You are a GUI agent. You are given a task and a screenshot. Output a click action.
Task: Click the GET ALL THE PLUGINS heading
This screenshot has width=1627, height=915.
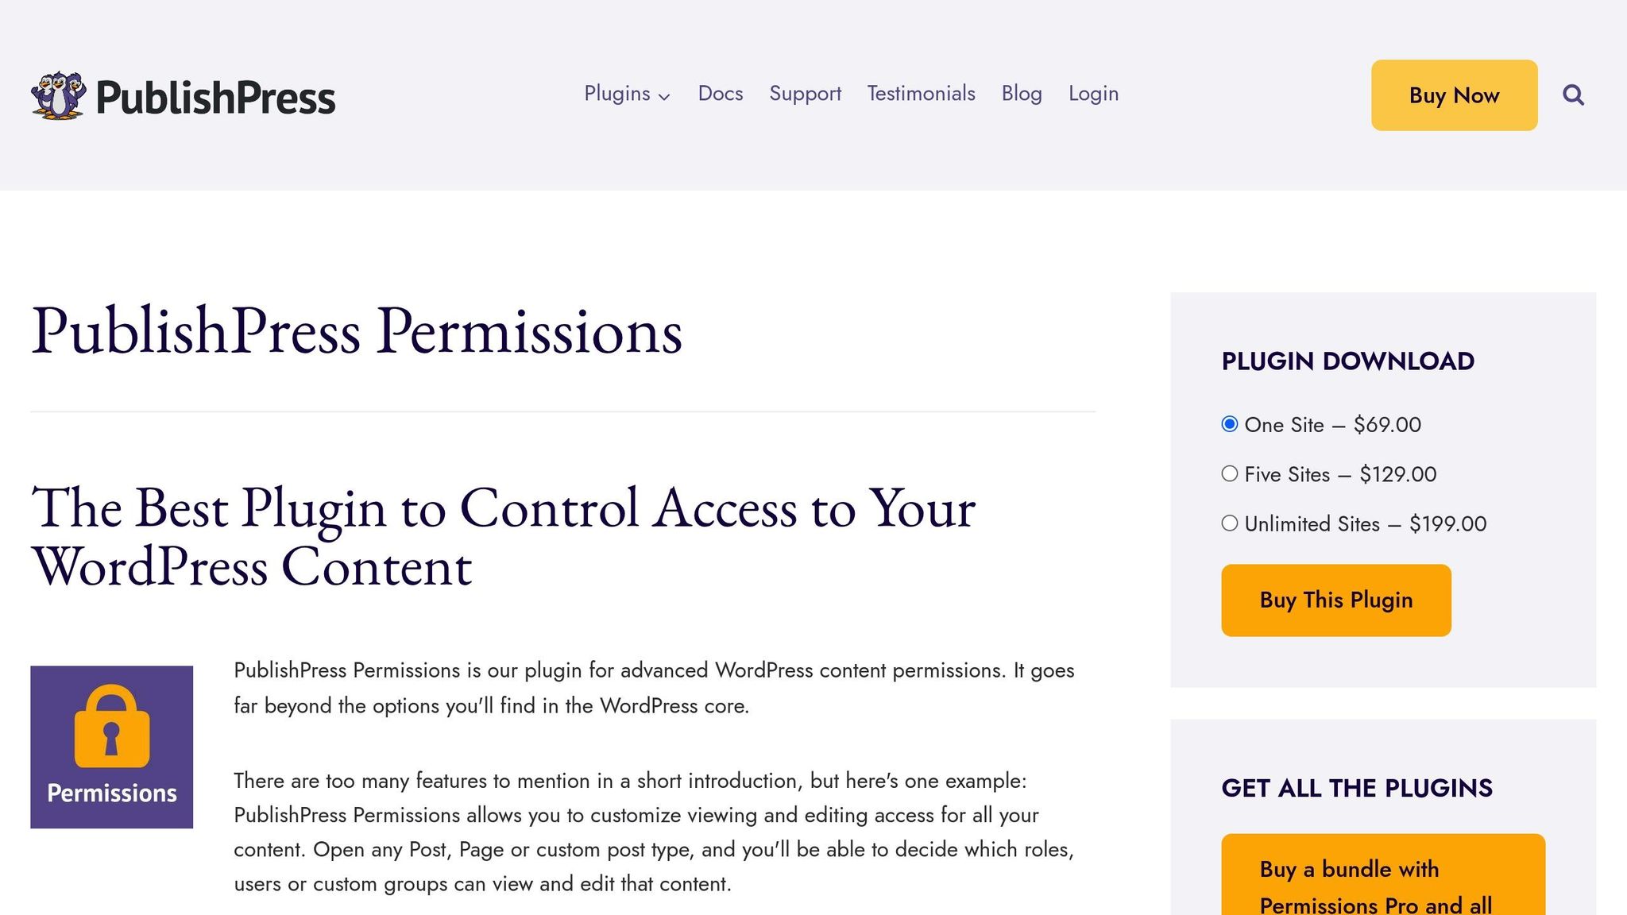1357,788
